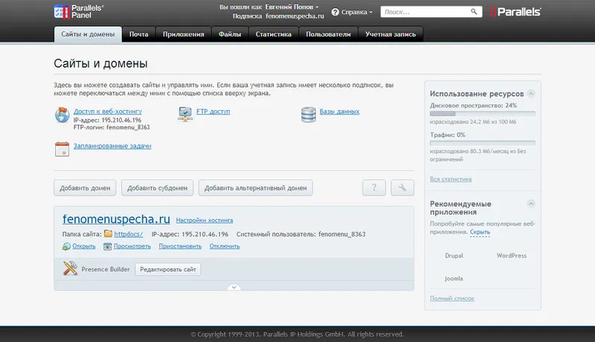The height and width of the screenshot is (342, 595).
Task: Click the preview icon next to Просмотреть
Action: [107, 246]
